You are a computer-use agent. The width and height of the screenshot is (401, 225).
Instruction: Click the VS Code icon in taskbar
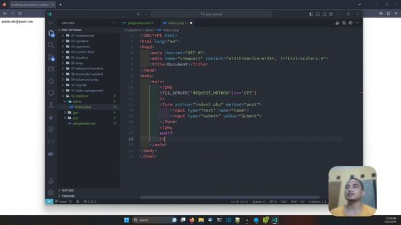coord(274,220)
